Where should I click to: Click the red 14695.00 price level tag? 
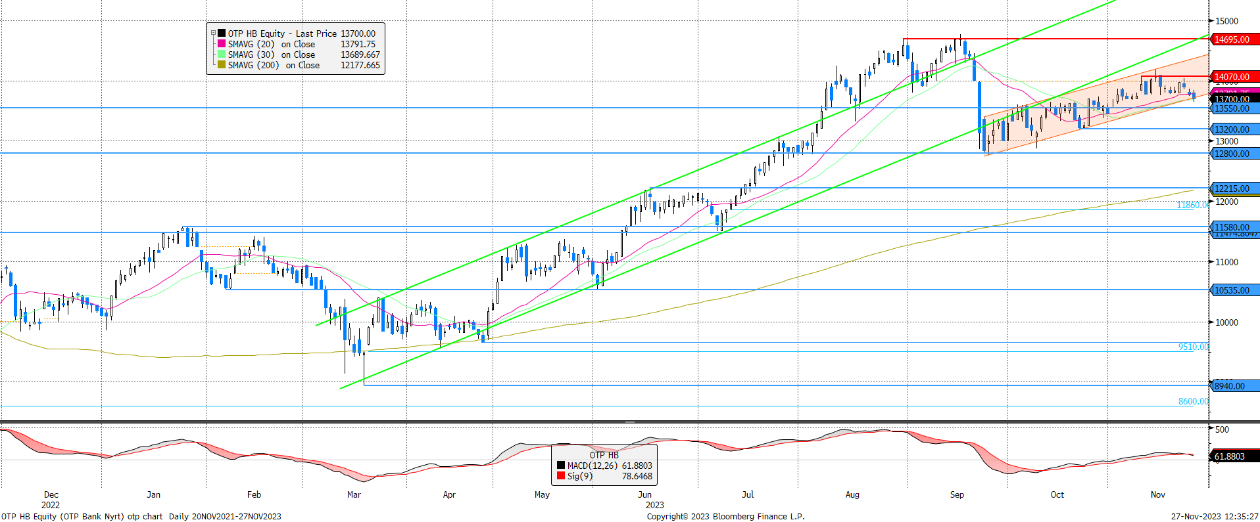click(x=1234, y=39)
